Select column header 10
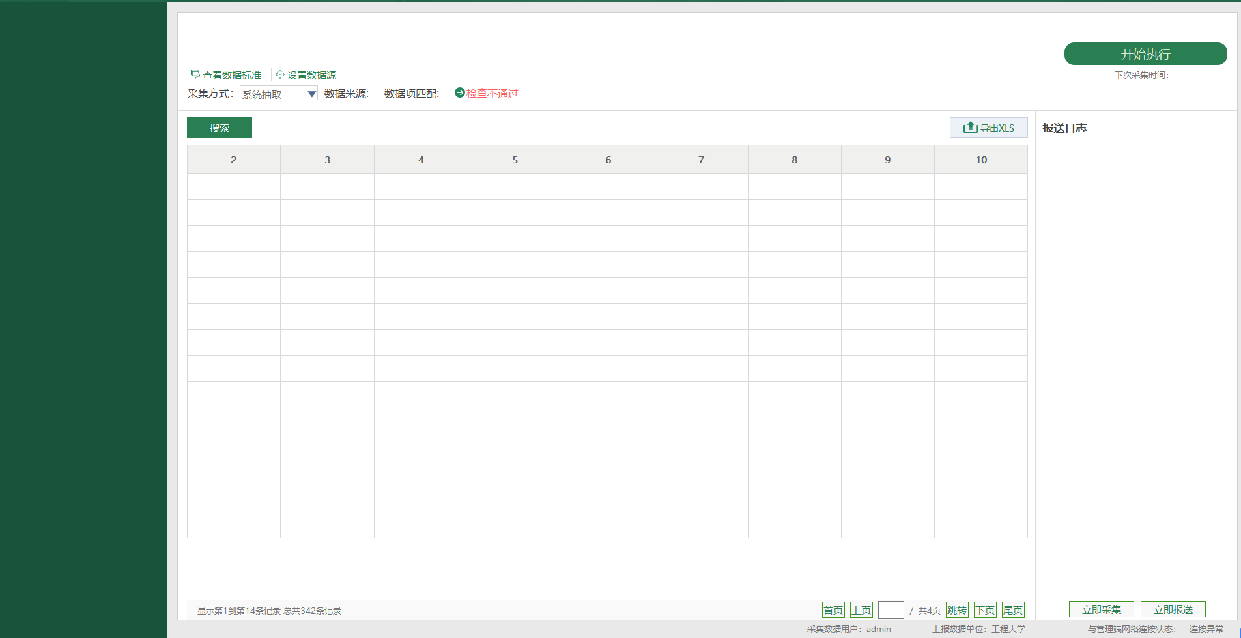 point(981,159)
